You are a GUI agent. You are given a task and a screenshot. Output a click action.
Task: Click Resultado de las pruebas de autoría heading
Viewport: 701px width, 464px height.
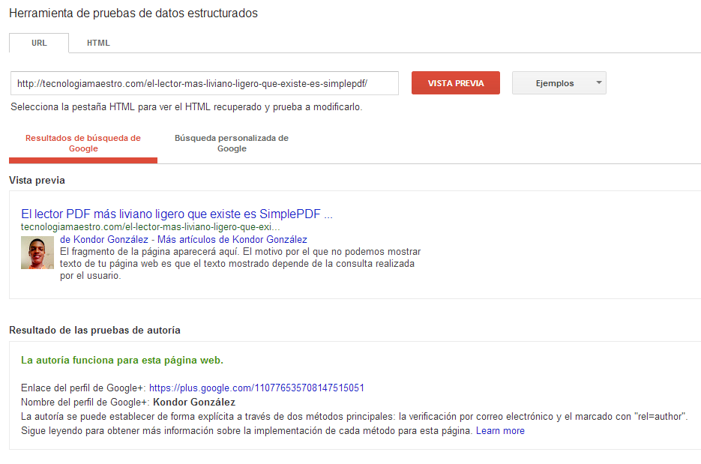pos(94,331)
